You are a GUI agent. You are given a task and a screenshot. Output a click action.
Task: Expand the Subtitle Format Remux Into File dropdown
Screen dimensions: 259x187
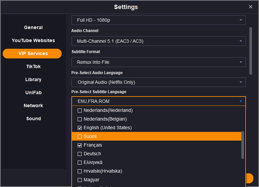click(159, 62)
